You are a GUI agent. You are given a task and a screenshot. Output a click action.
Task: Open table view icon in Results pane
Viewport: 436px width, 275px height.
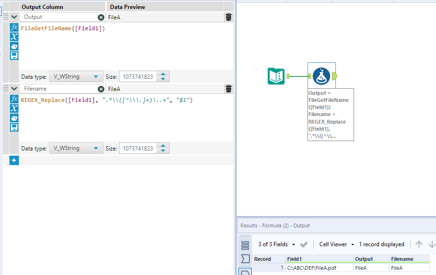click(244, 244)
